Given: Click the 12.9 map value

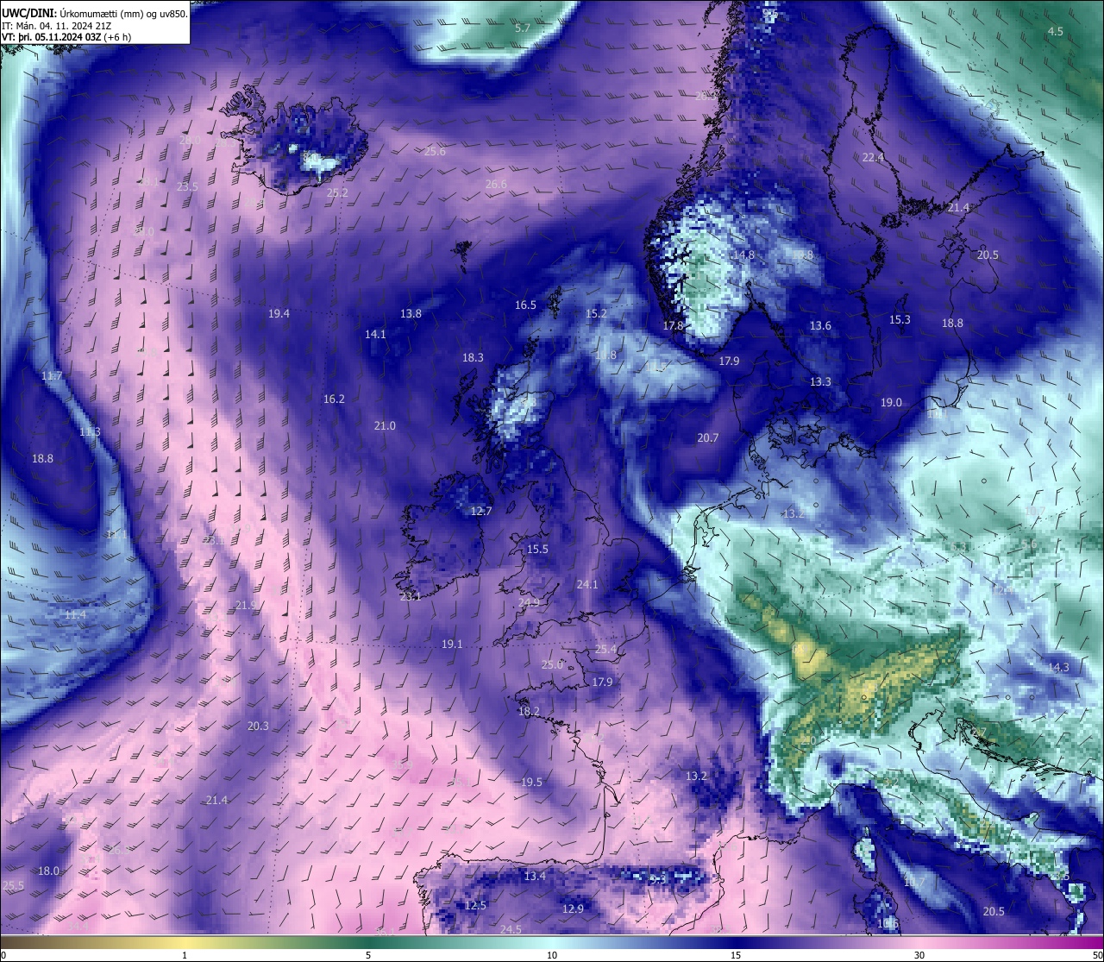Looking at the screenshot, I should [x=573, y=909].
